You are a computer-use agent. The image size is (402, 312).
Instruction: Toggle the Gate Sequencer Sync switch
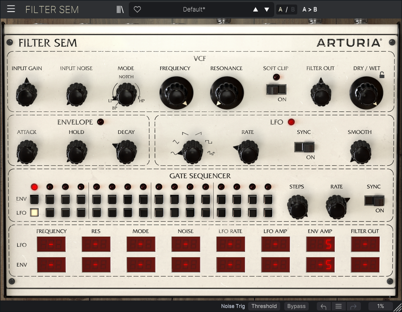click(x=373, y=200)
